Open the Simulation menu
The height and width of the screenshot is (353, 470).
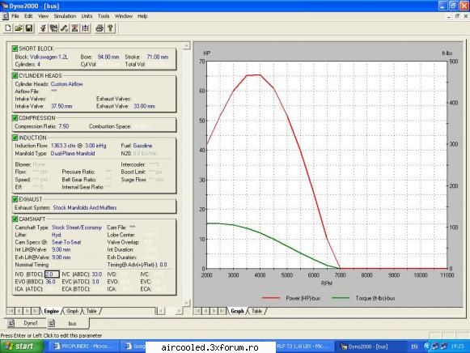coord(65,16)
